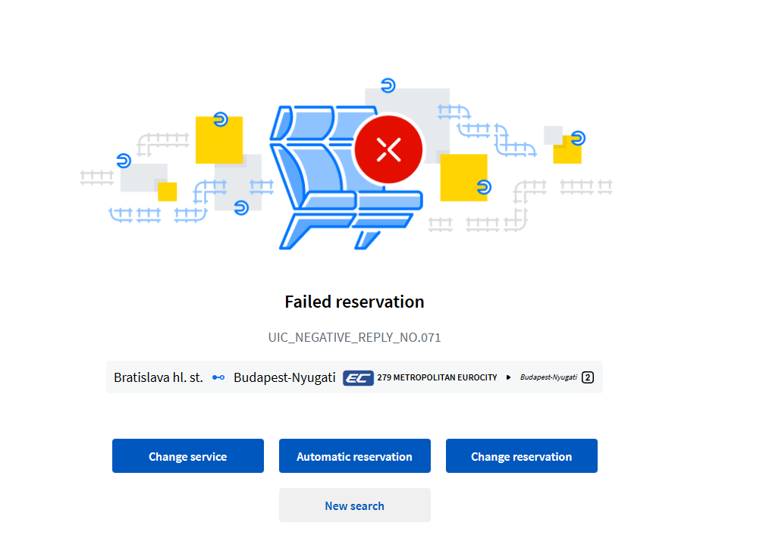
Task: Click the UIC_NEGATIVE_REPLY_NO.071 error code
Action: coord(354,337)
